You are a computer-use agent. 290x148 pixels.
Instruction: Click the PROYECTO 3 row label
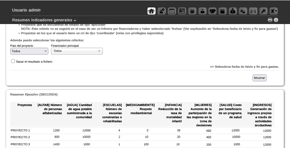click(x=20, y=144)
